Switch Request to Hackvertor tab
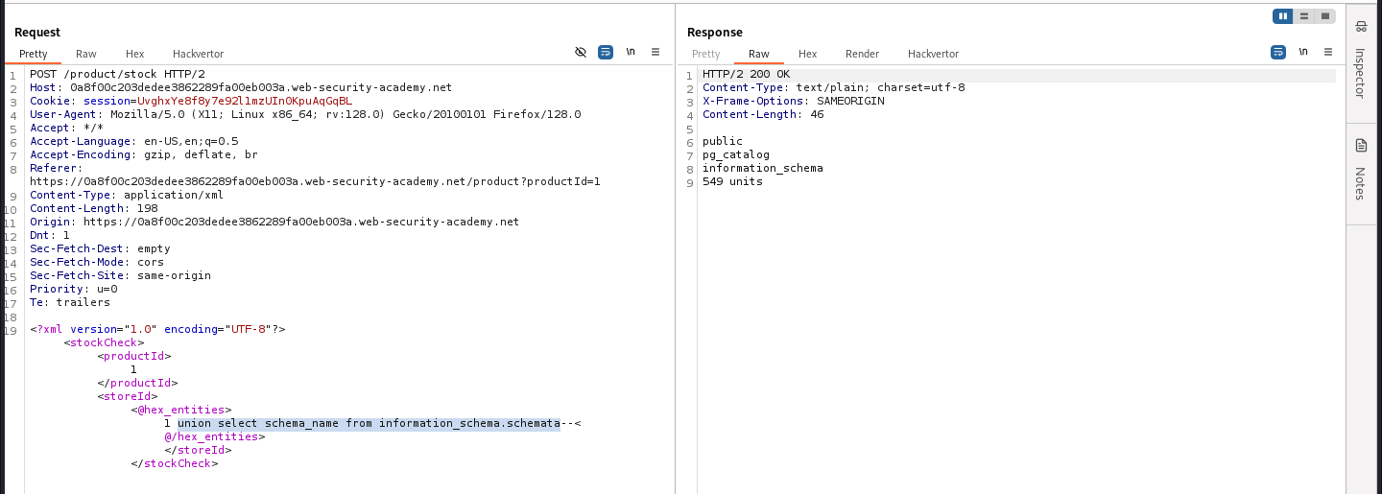1382x494 pixels. click(x=198, y=54)
